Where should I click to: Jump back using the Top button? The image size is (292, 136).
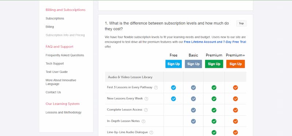(x=241, y=23)
